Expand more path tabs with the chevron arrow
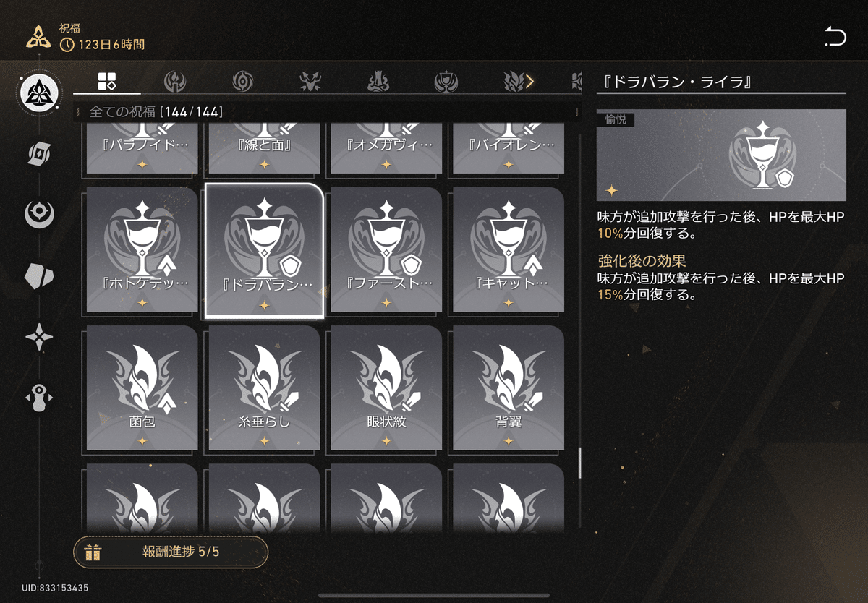This screenshot has height=603, width=868. [530, 82]
